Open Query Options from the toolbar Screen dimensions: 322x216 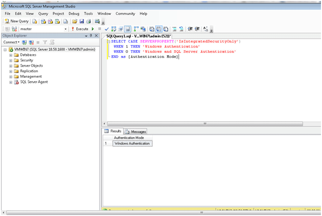tap(120, 29)
